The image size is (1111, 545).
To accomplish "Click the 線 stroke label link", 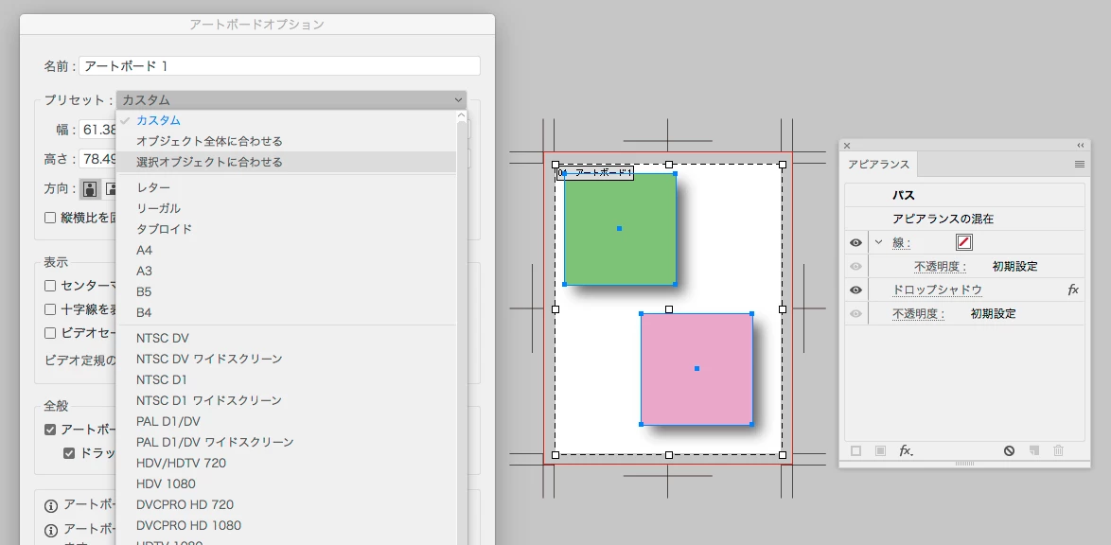I will (901, 243).
